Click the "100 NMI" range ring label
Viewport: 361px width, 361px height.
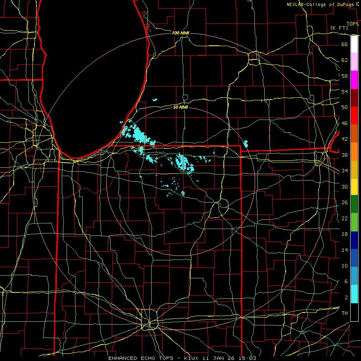[180, 33]
